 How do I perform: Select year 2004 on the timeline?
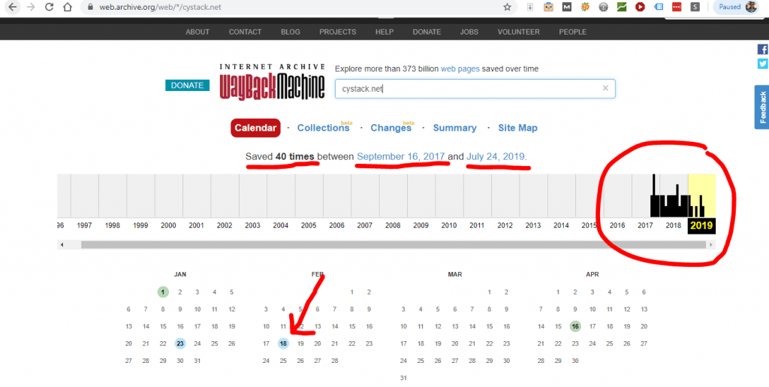click(281, 225)
